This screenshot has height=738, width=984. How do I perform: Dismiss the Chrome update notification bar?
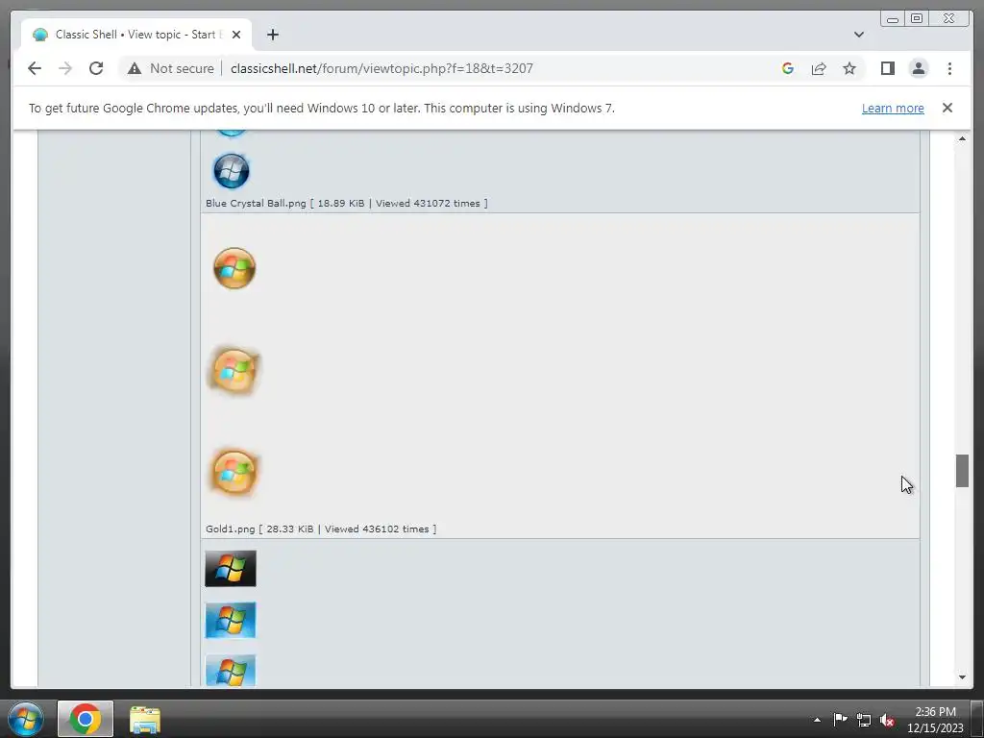[947, 108]
